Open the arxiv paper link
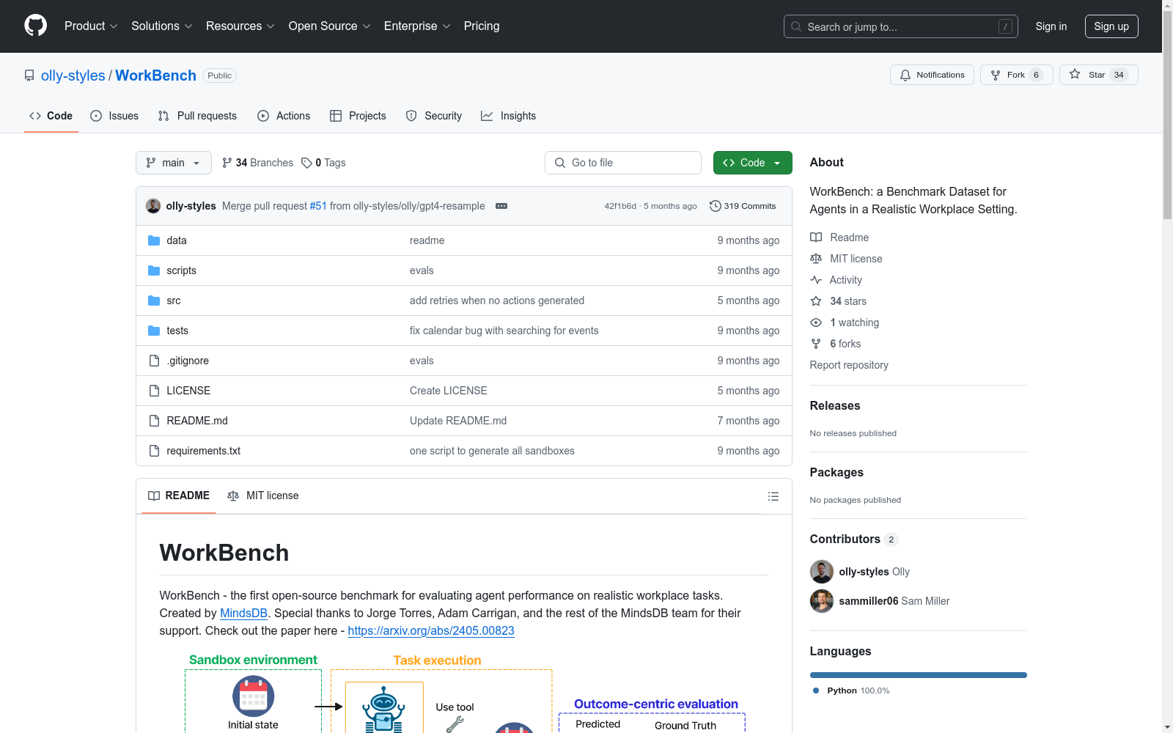 pos(431,630)
